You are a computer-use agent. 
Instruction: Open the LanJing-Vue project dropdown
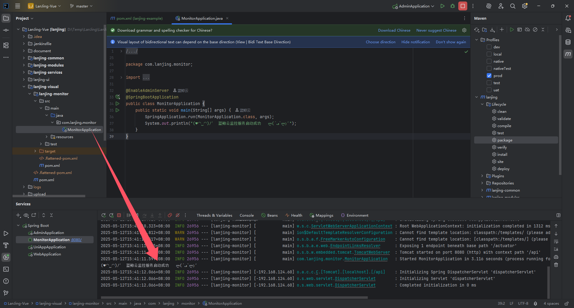point(44,6)
